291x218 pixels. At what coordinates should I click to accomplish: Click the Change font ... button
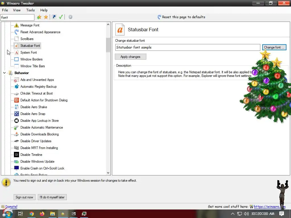click(x=274, y=47)
